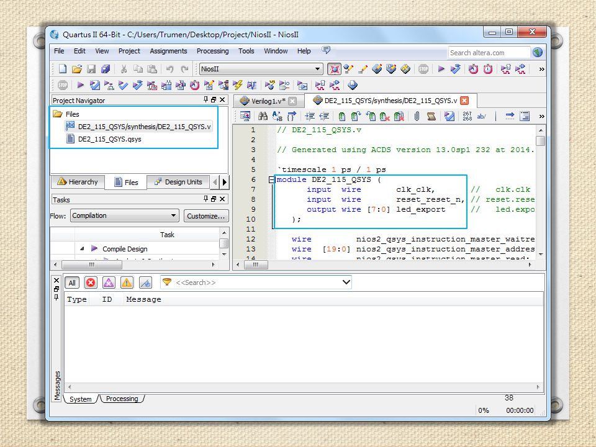Increase indent with the editor toolbar icon

point(310,116)
